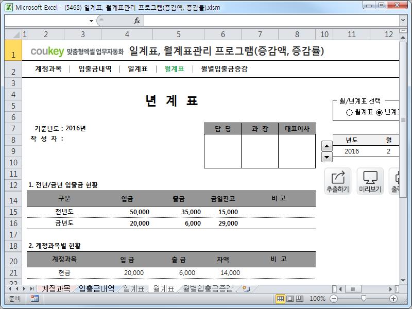This screenshot has width=412, height=309.
Task: Click the zoom slider handle
Action: pos(364,298)
